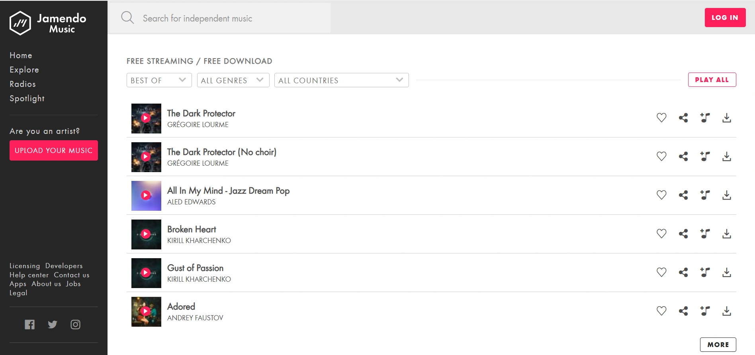Open the Gust of Passion track title
The image size is (755, 355).
[195, 268]
